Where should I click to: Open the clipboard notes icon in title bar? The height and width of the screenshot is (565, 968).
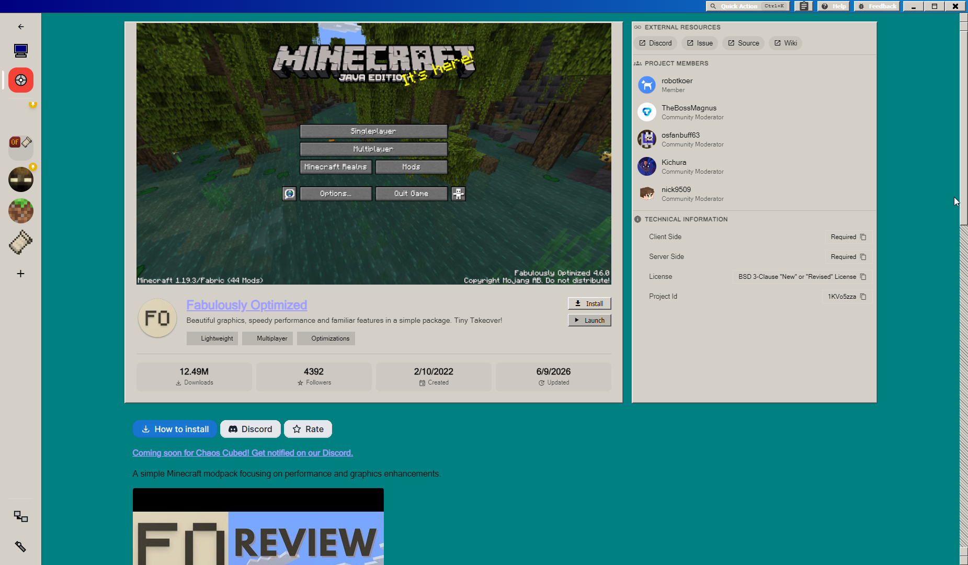point(804,6)
